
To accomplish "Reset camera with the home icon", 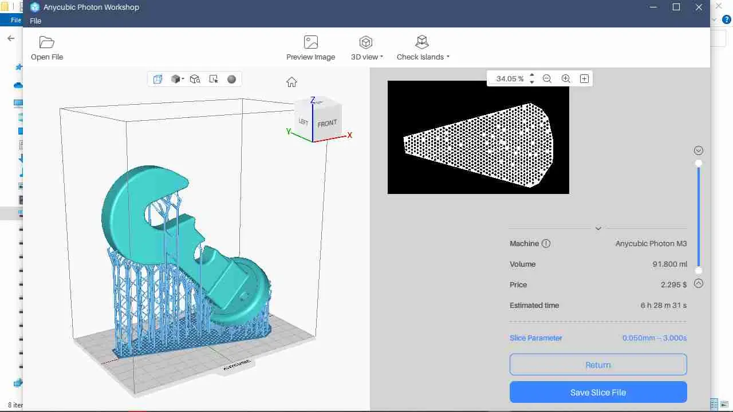I will pyautogui.click(x=291, y=82).
